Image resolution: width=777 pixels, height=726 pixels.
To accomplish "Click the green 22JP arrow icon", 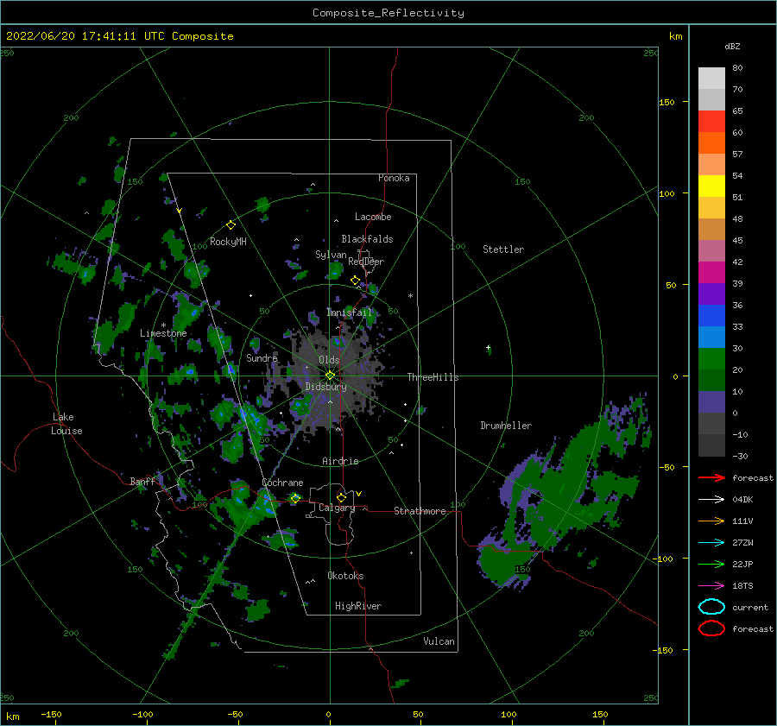I will [x=711, y=564].
